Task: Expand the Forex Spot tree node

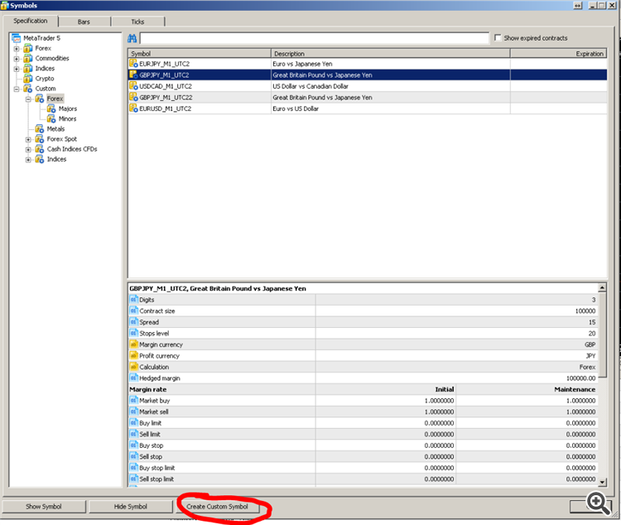Action: point(28,139)
